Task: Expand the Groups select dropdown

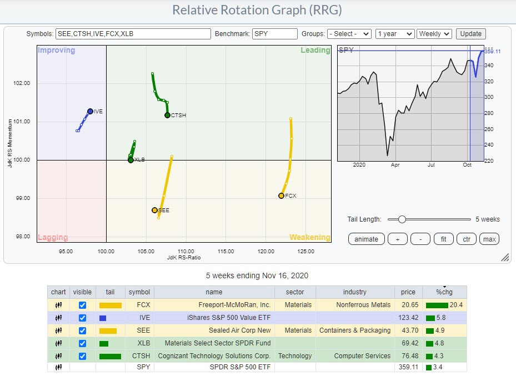Action: pos(349,34)
